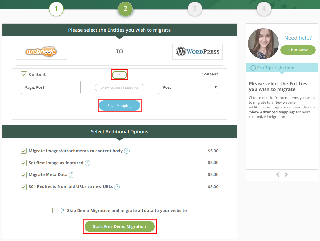Viewport: 320px width, 241px height.
Task: Click the Page/Post source field
Action: [51, 88]
